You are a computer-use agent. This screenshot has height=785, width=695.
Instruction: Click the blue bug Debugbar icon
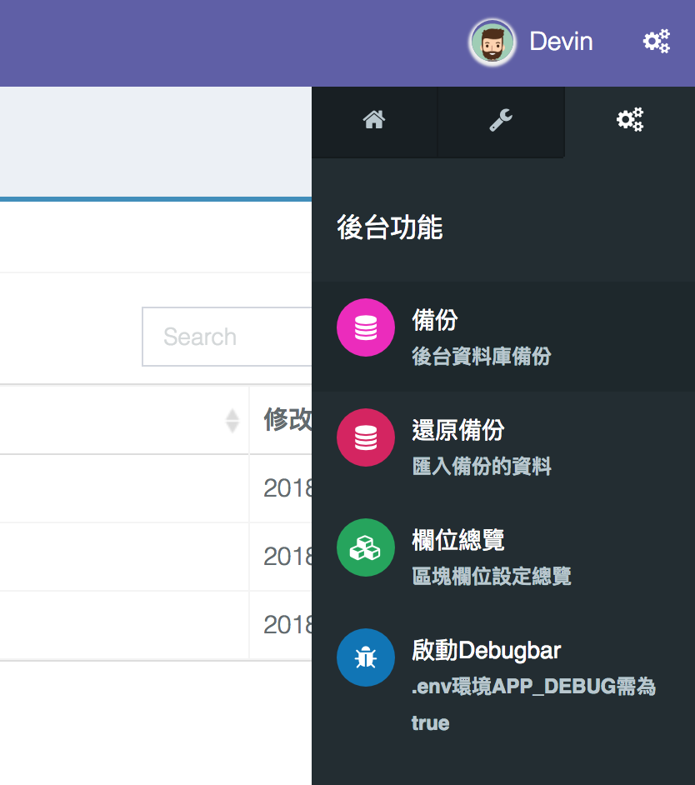point(366,657)
